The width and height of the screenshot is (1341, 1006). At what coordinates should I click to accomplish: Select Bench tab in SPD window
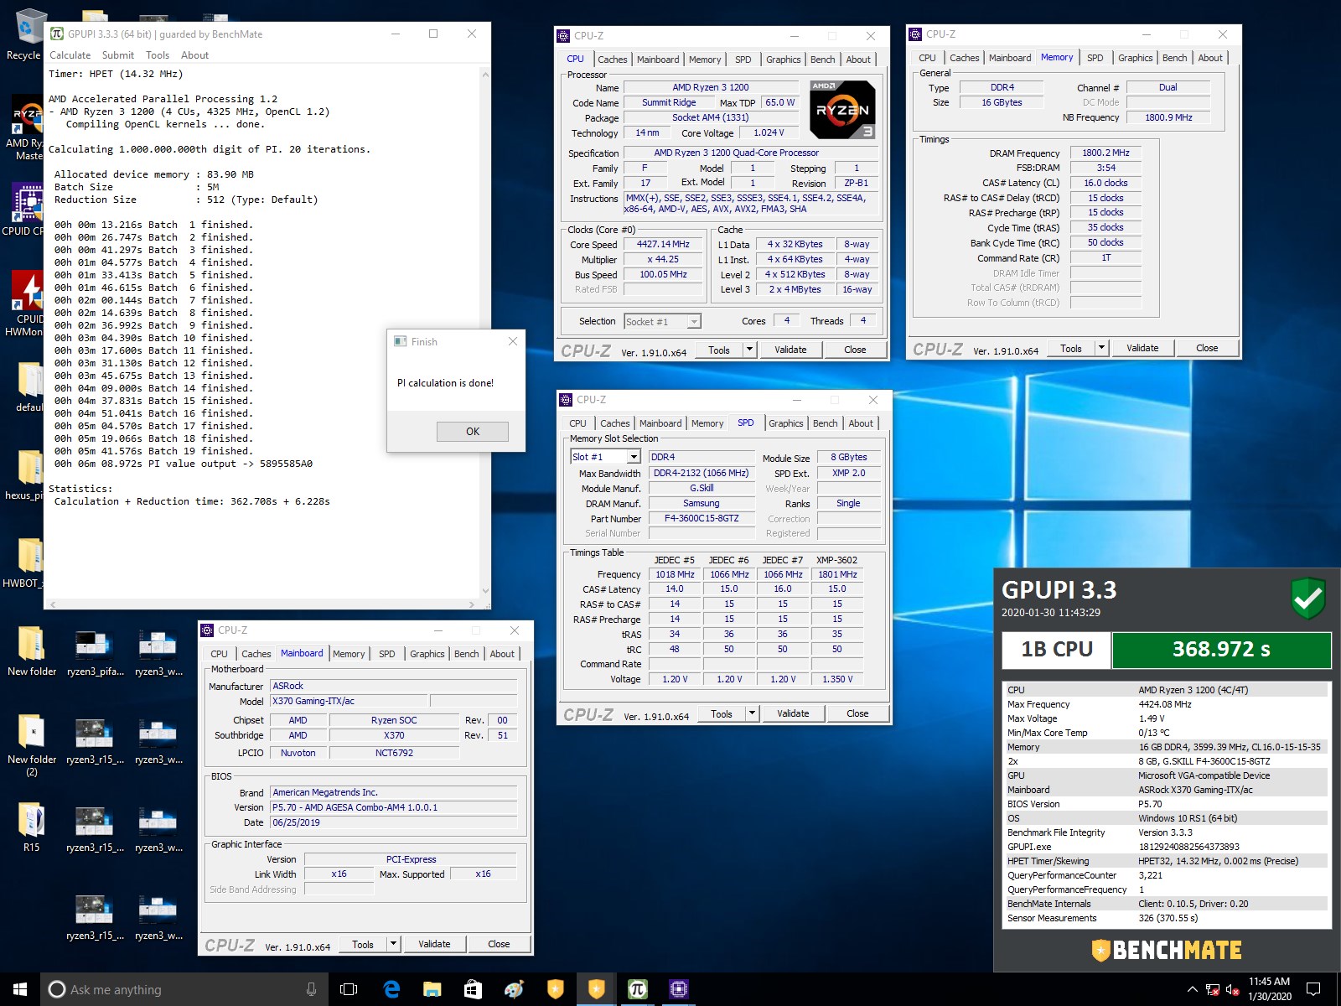click(826, 423)
